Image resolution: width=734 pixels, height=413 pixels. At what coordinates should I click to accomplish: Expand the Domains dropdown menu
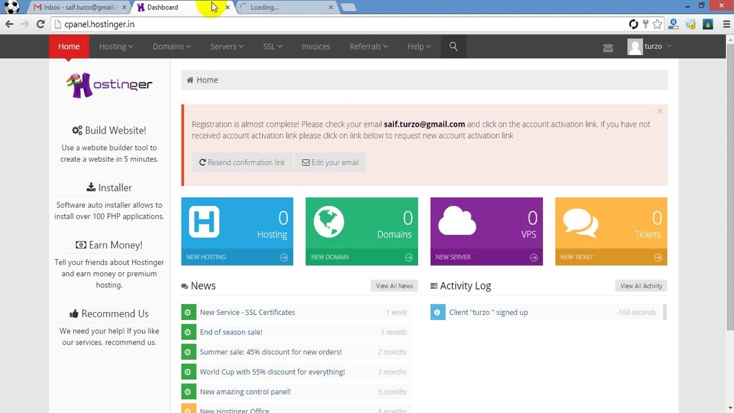[x=171, y=46]
